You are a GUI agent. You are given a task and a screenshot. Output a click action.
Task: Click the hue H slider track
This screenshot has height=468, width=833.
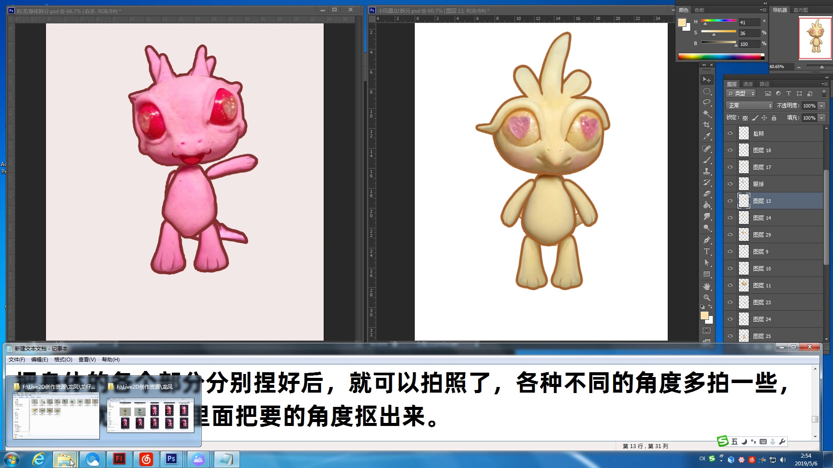click(718, 20)
